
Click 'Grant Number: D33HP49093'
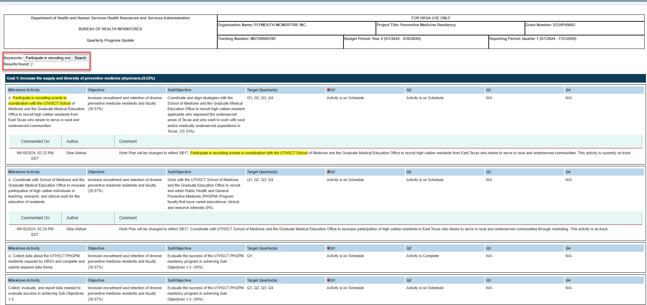coord(550,25)
